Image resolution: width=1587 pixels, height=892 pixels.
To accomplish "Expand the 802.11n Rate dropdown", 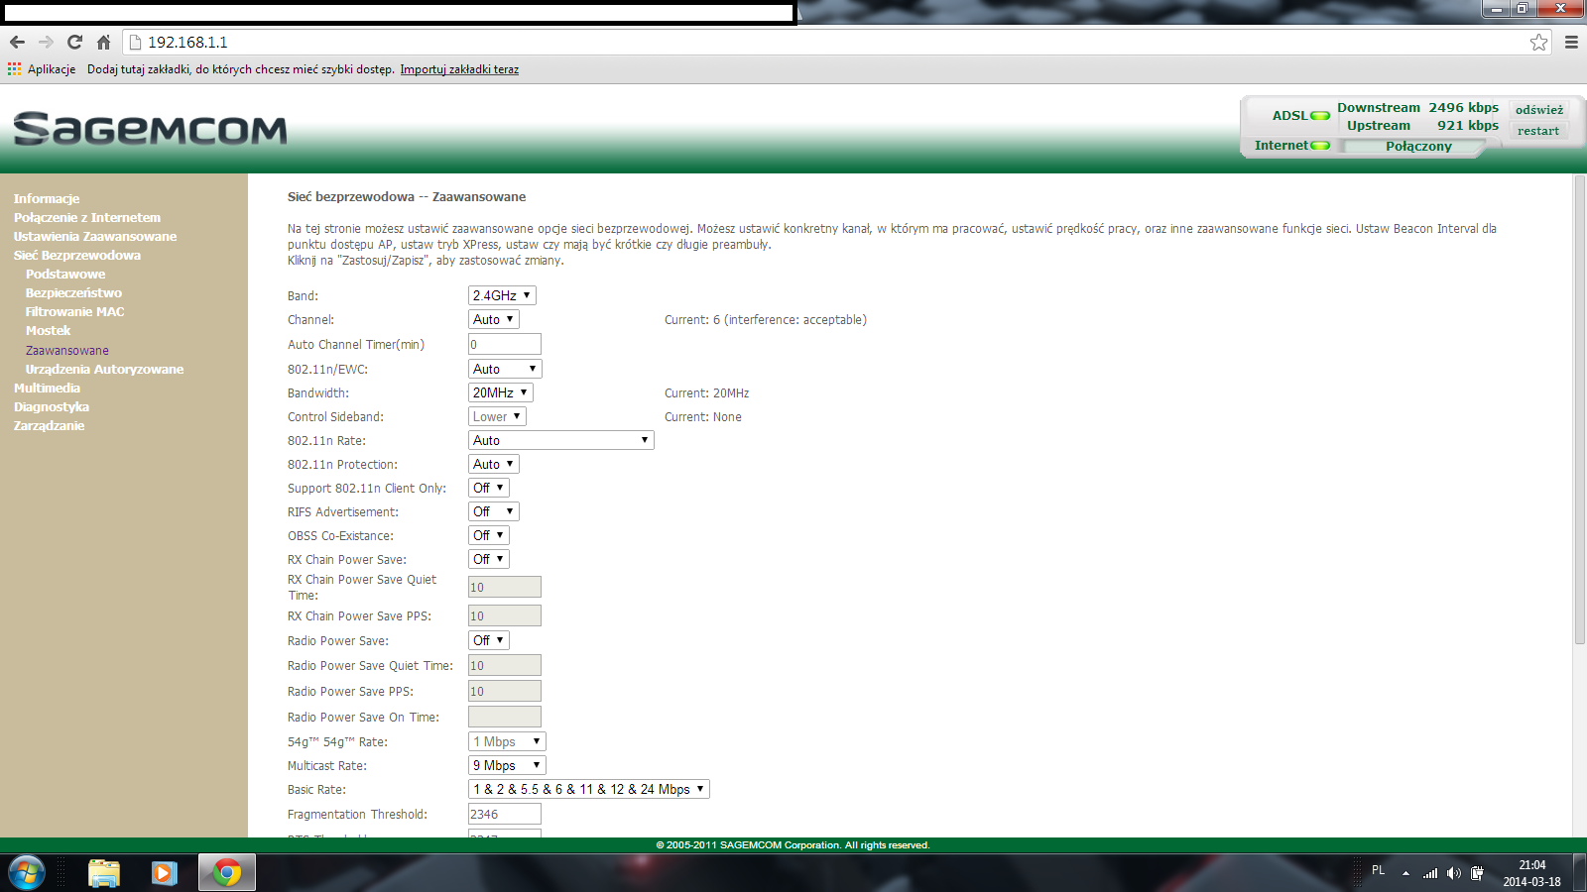I will point(561,440).
